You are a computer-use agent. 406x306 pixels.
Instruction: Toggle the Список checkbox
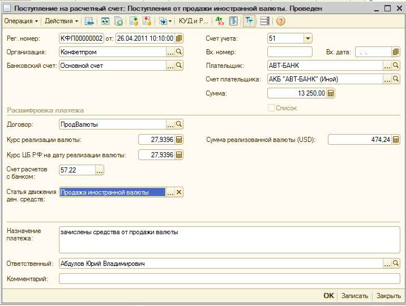(x=271, y=107)
